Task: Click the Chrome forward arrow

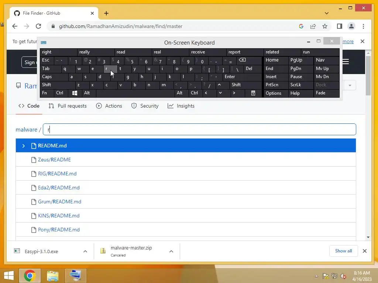Action: (x=27, y=26)
